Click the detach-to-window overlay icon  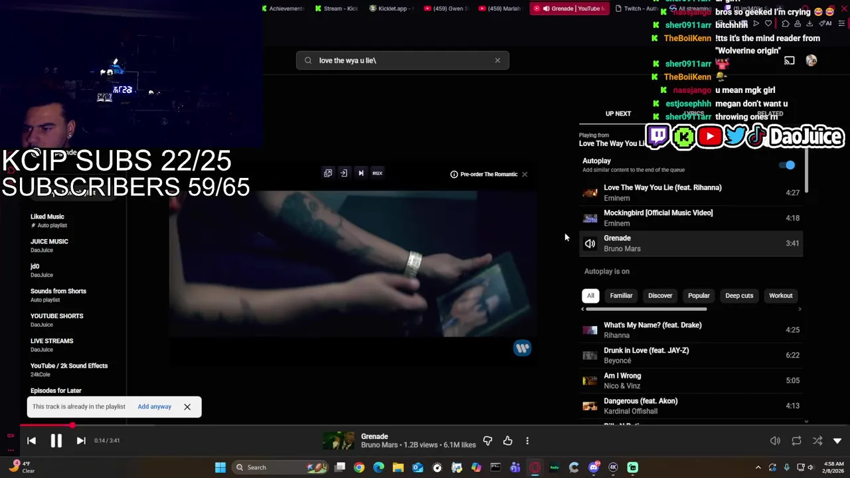point(344,173)
